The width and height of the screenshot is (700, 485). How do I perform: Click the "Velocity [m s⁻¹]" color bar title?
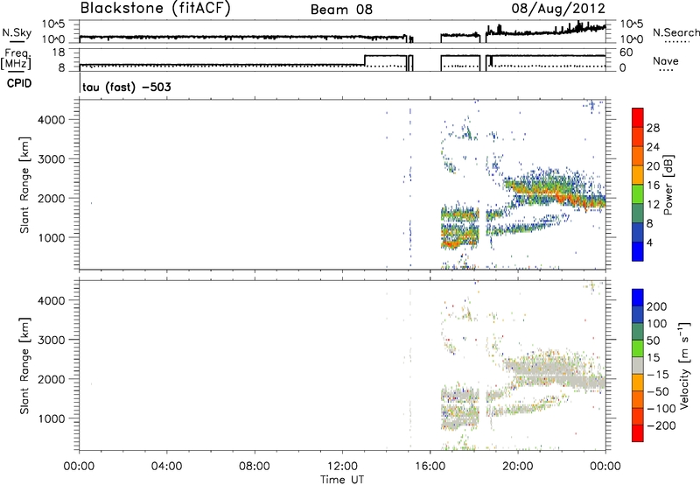pyautogui.click(x=683, y=365)
